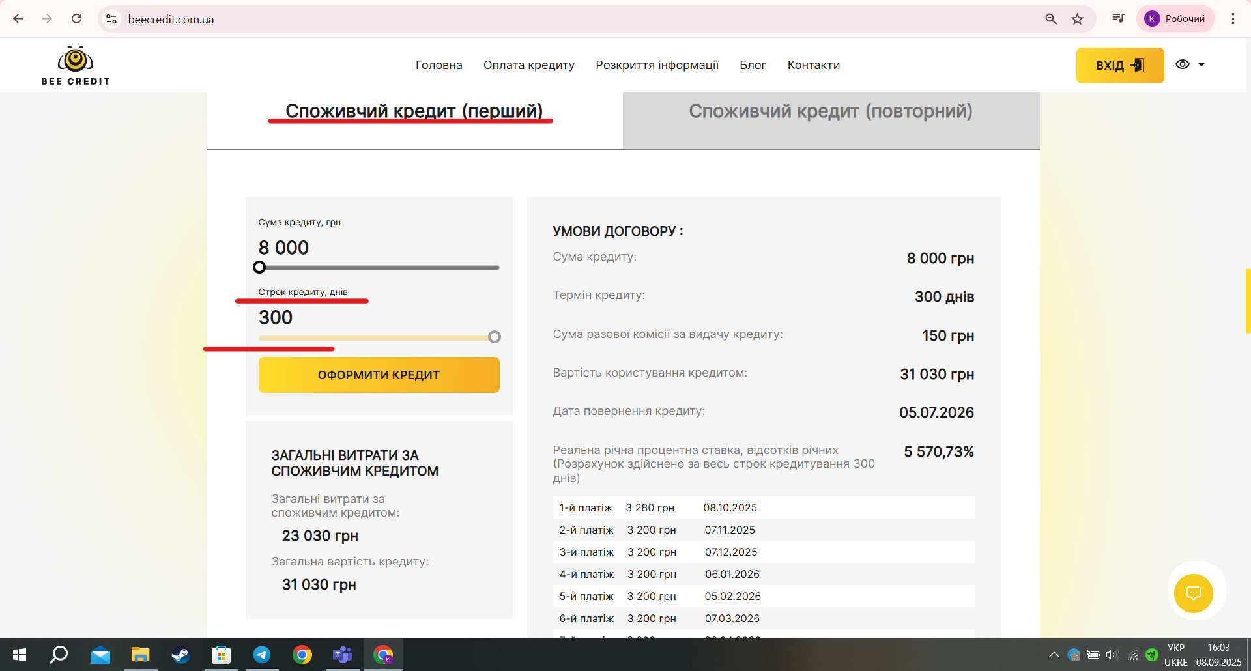The width and height of the screenshot is (1251, 671).
Task: Click the page vertical scrollbar thumb
Action: (1248, 300)
